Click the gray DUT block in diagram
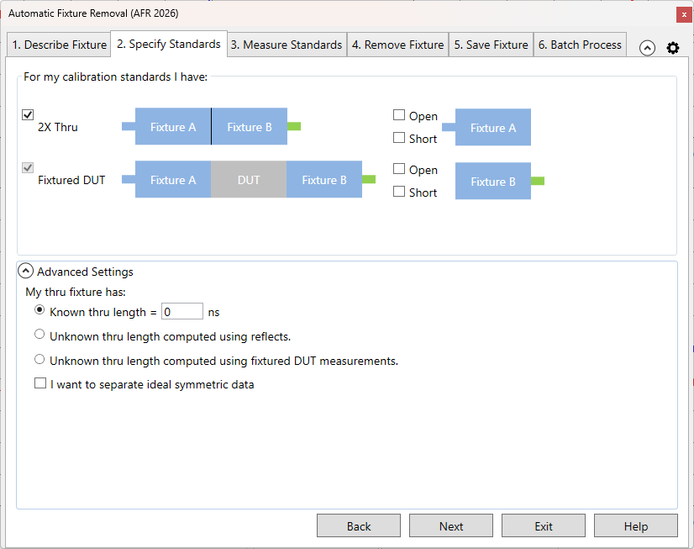The height and width of the screenshot is (549, 694). point(249,180)
